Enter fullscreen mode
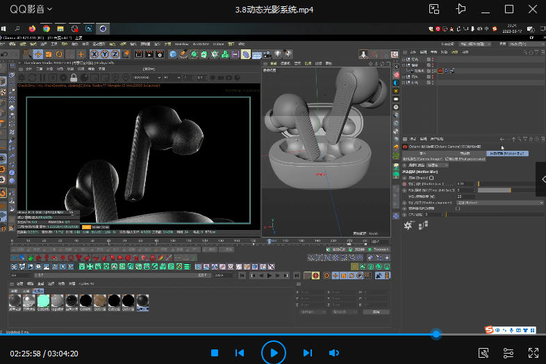 (533, 353)
